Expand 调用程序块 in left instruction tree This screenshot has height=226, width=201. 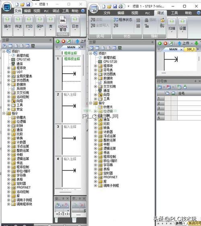(8, 204)
